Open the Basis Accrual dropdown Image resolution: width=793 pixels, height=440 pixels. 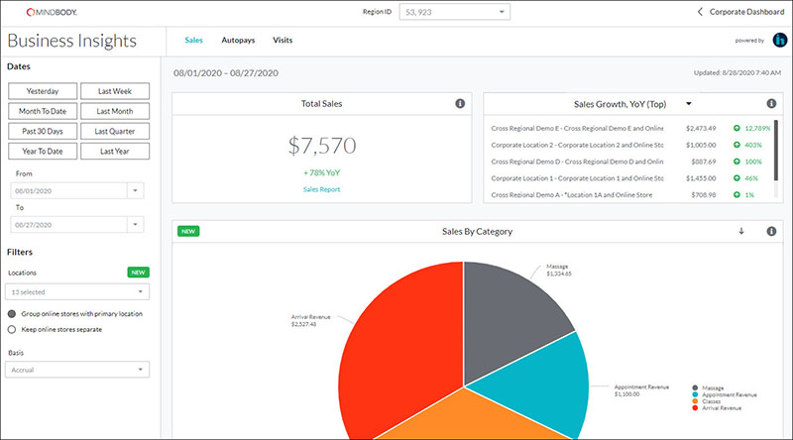[77, 370]
